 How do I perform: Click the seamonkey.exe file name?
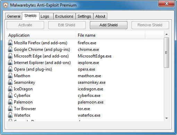coord(92,82)
